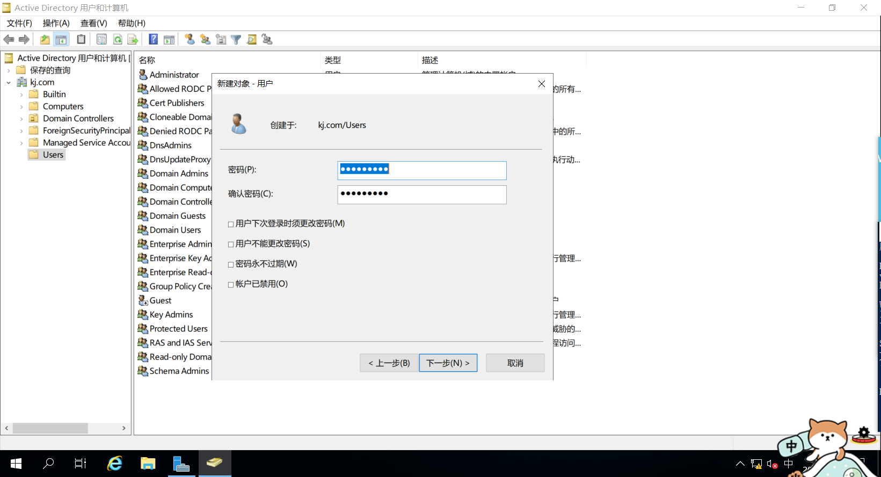Click the Forward arrow in toolbar
This screenshot has width=881, height=477.
click(24, 39)
